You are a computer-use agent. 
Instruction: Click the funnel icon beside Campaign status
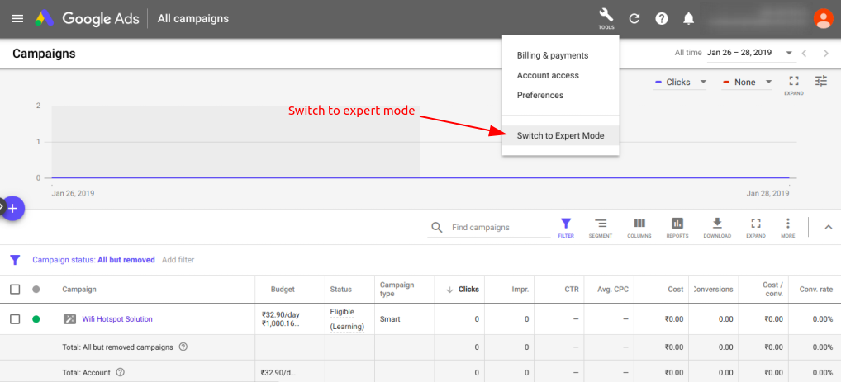(x=15, y=260)
